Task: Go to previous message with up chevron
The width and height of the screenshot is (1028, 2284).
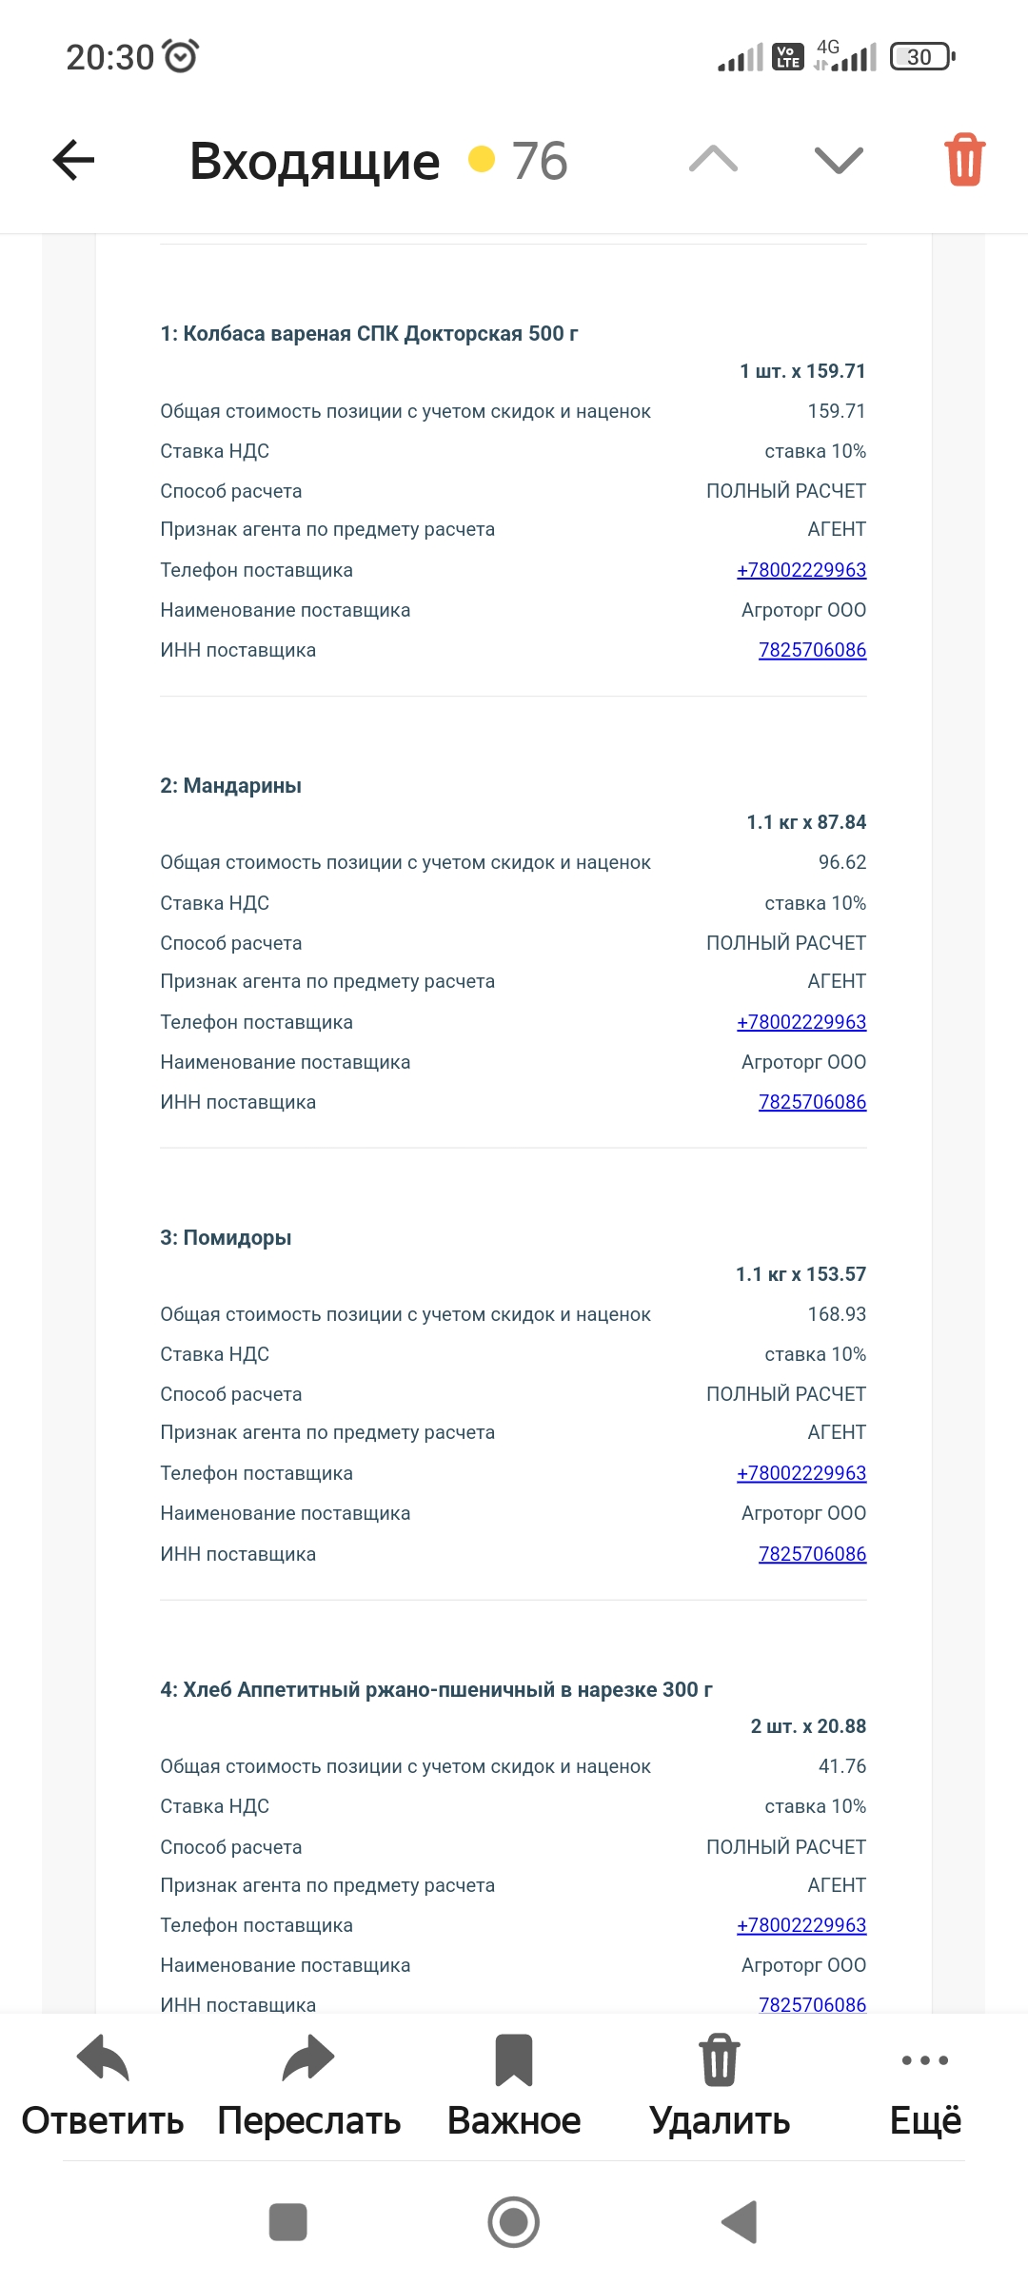Action: pyautogui.click(x=713, y=160)
